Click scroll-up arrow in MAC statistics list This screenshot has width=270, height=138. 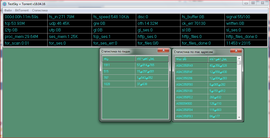(x=239, y=58)
